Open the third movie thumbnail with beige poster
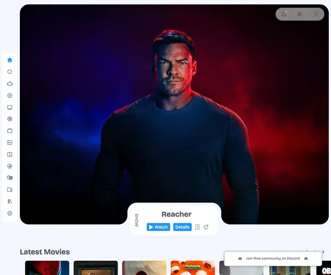Image resolution: width=331 pixels, height=275 pixels. pyautogui.click(x=144, y=268)
